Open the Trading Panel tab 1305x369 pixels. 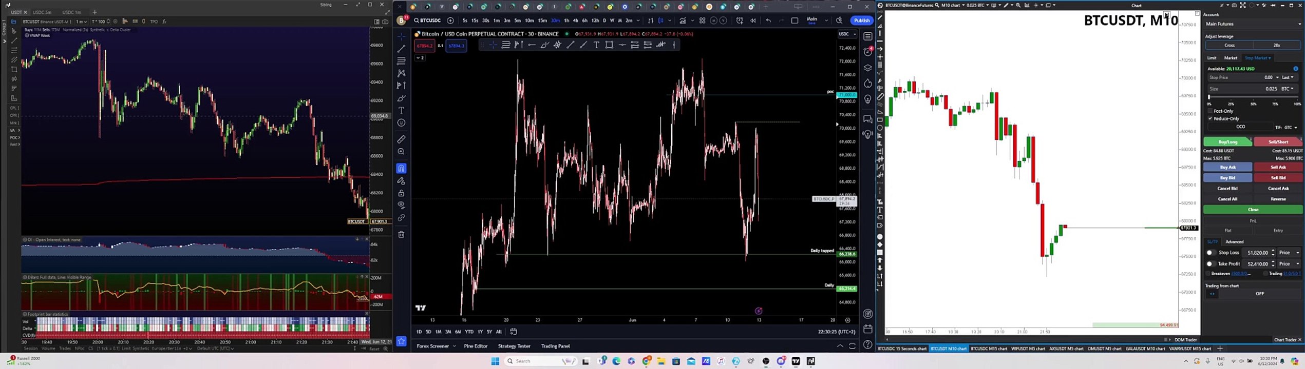555,346
